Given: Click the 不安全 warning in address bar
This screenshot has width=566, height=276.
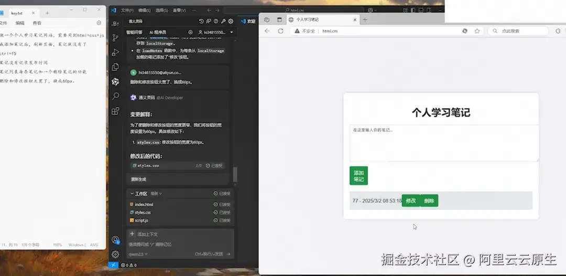Looking at the screenshot, I should pyautogui.click(x=304, y=31).
